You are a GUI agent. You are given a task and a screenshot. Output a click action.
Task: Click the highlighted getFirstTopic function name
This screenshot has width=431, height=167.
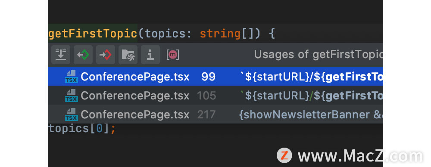tap(93, 34)
